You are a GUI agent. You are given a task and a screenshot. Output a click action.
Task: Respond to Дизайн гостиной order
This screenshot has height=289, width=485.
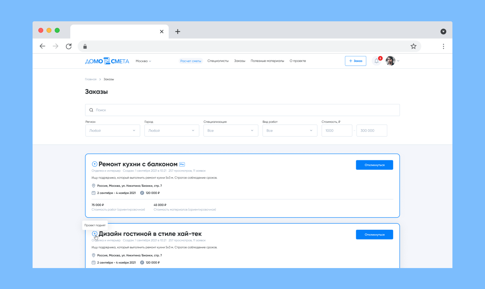coord(374,234)
